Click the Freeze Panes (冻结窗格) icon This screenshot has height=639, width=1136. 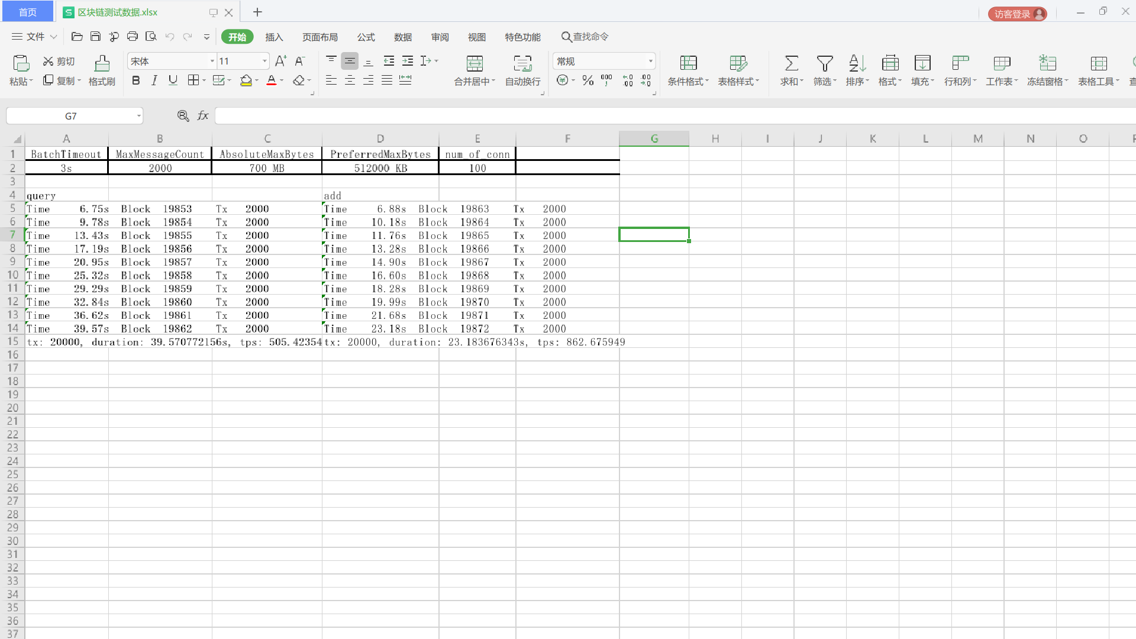1047,63
